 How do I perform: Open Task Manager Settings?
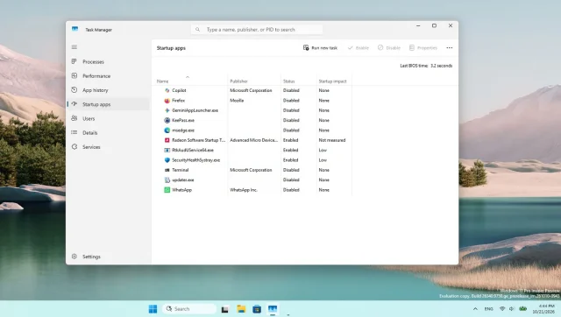point(108,257)
